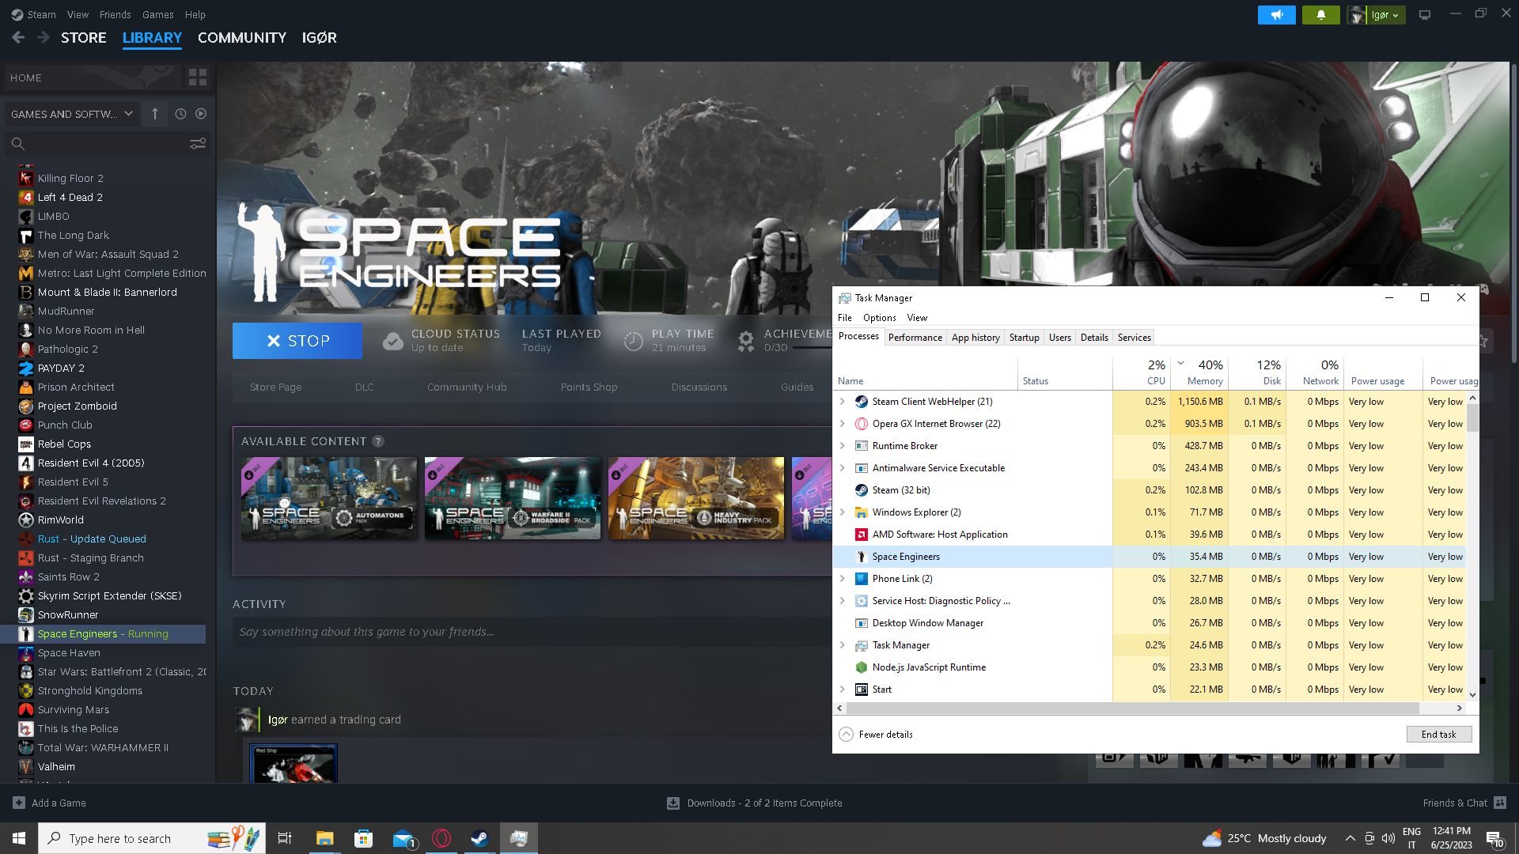Switch to the Performance tab
Image resolution: width=1519 pixels, height=854 pixels.
(x=915, y=338)
